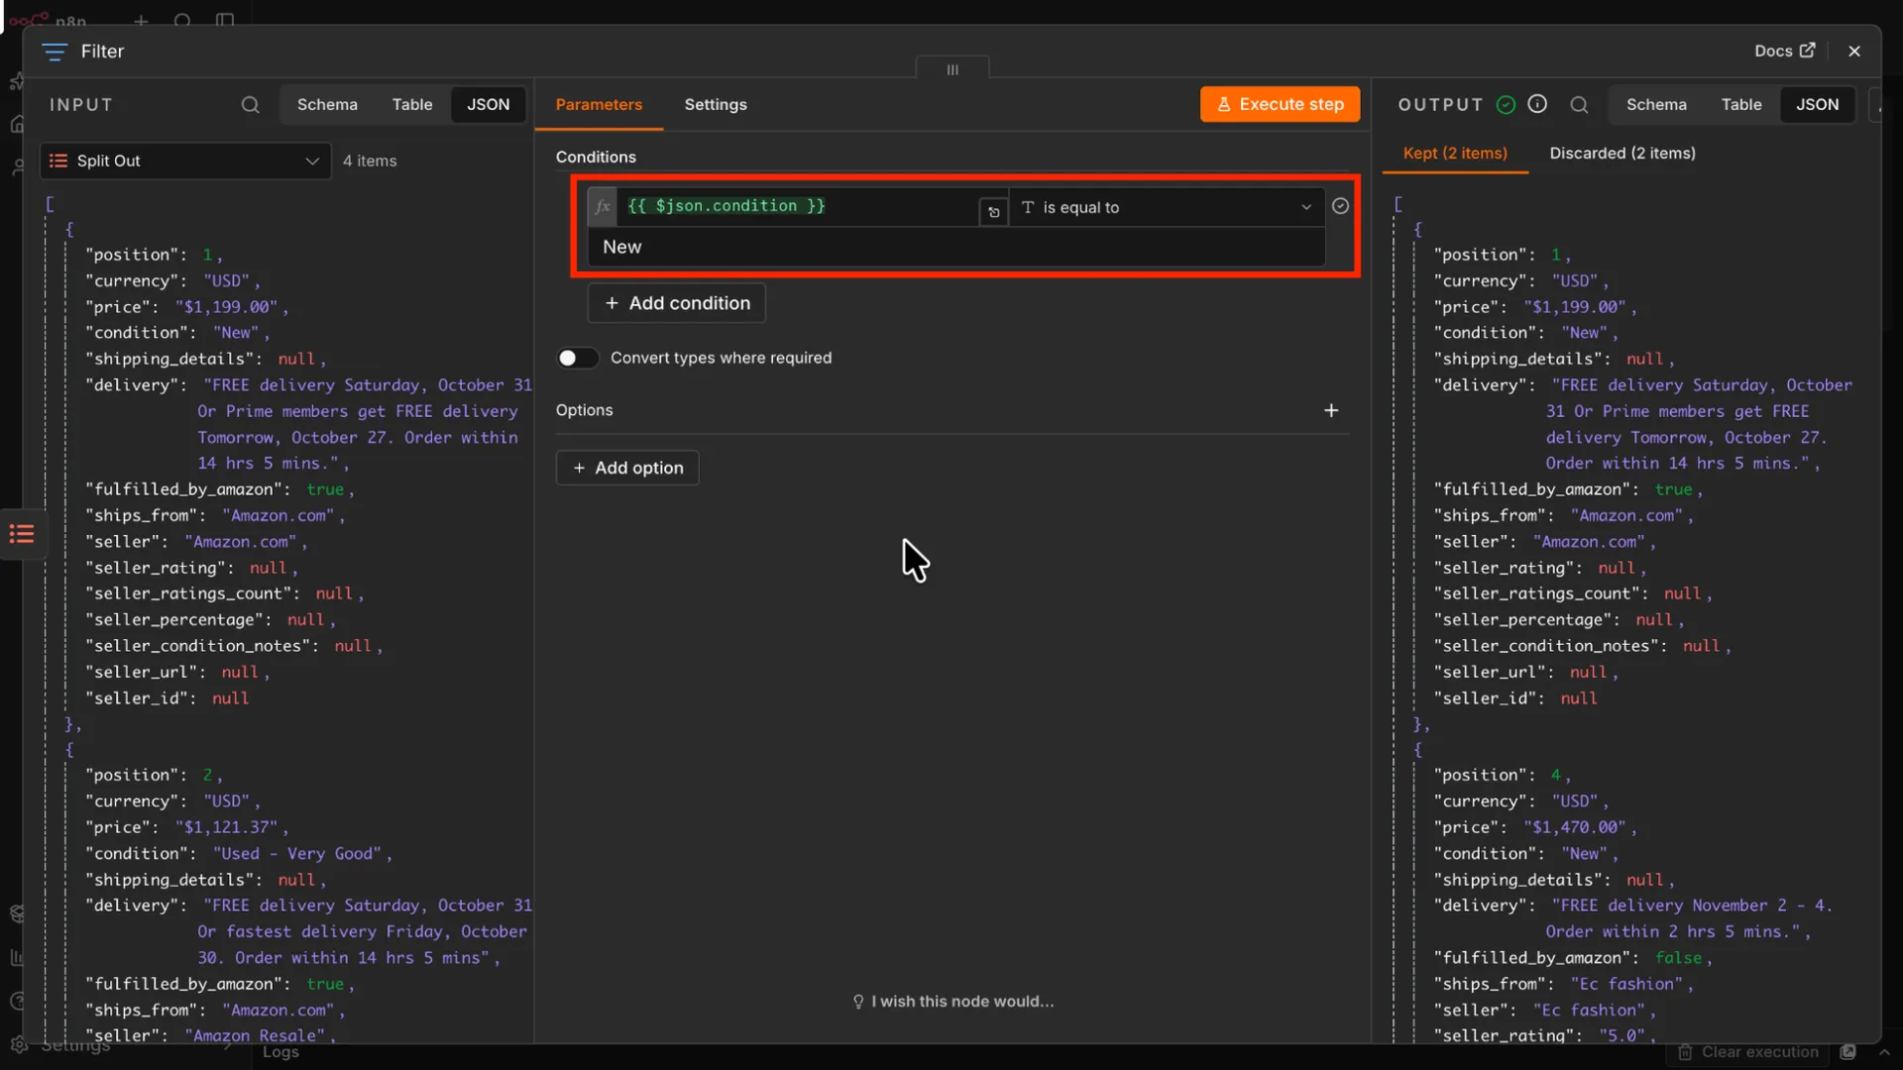Click the pop-out logs icon at bottom right

1847,1052
